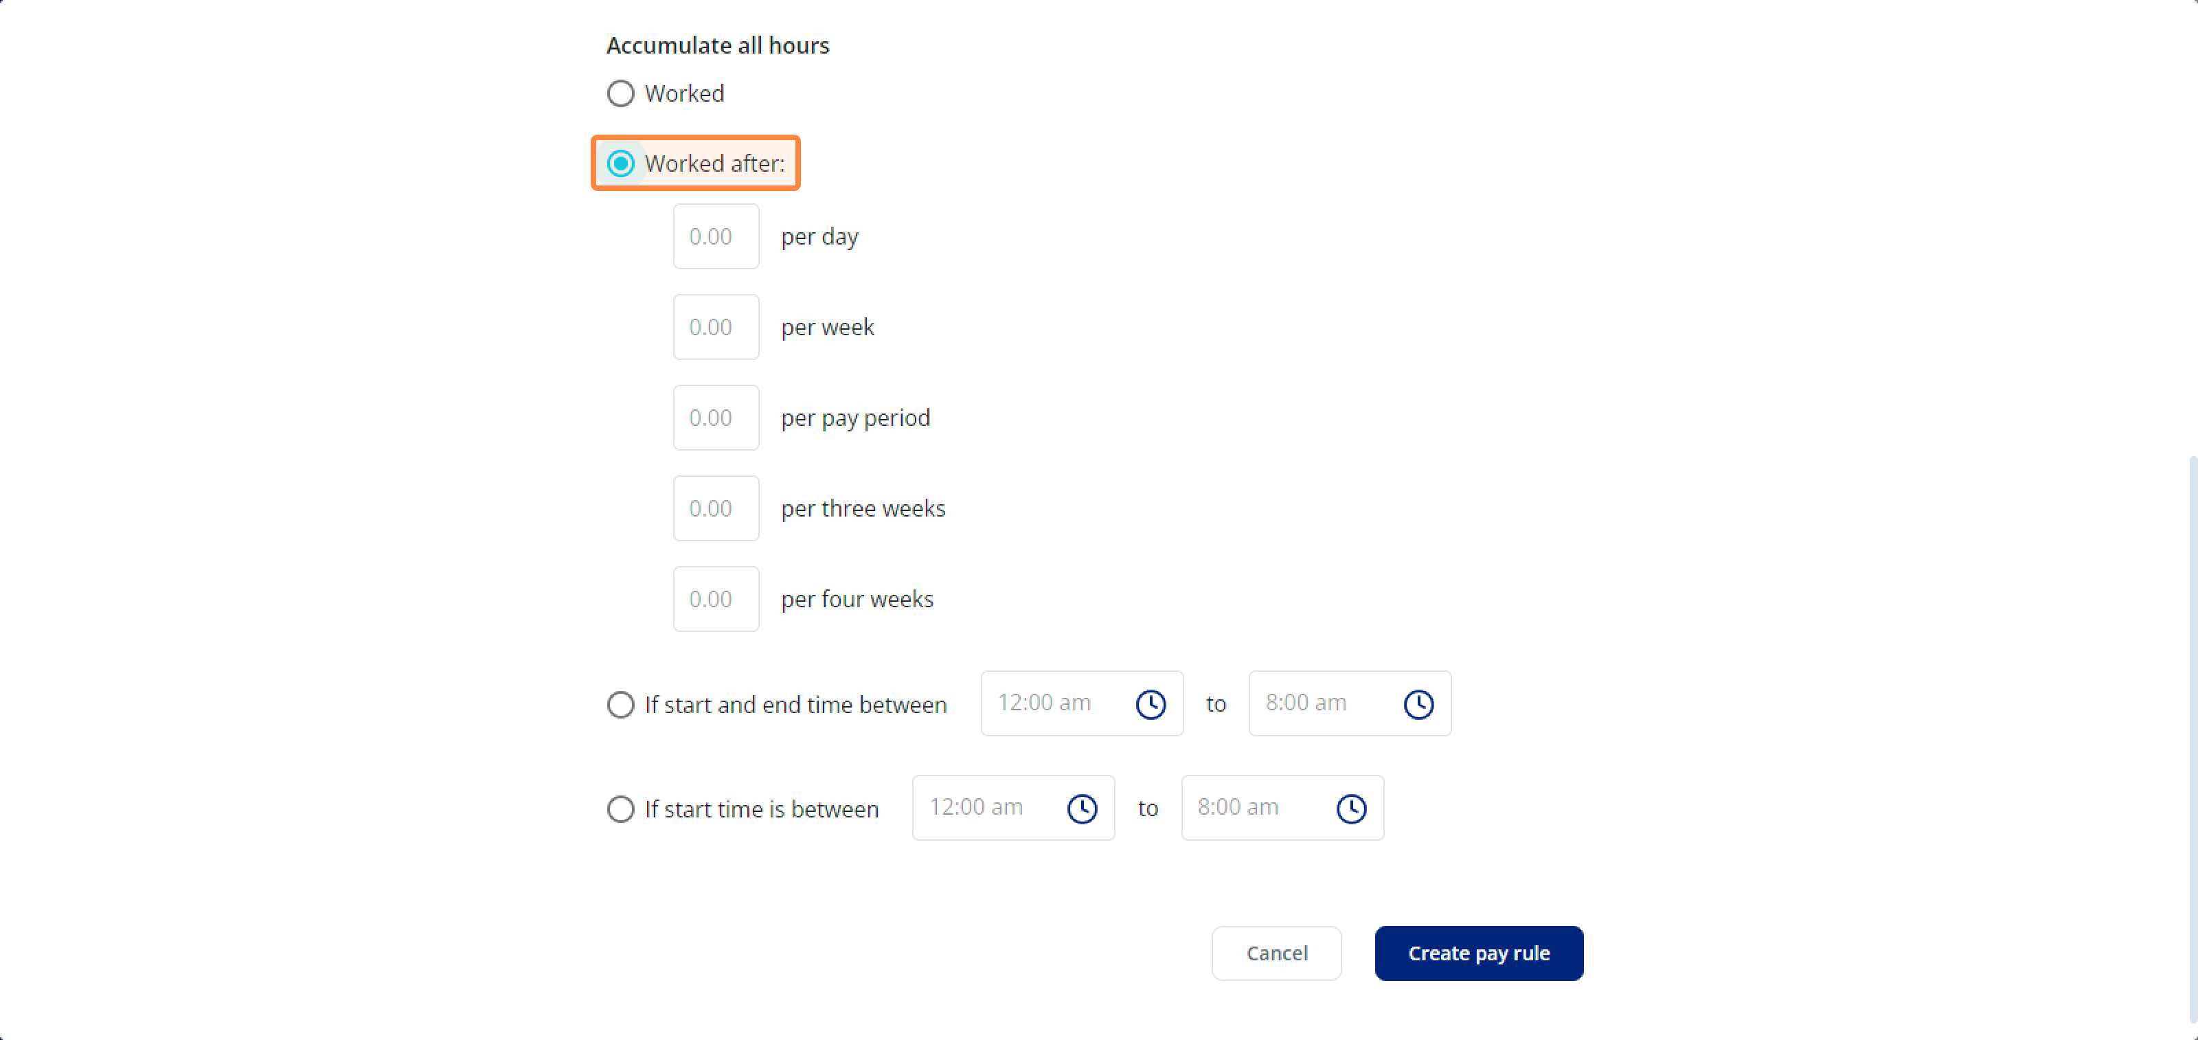Image resolution: width=2198 pixels, height=1040 pixels.
Task: Focus the per week hours field
Action: point(716,327)
